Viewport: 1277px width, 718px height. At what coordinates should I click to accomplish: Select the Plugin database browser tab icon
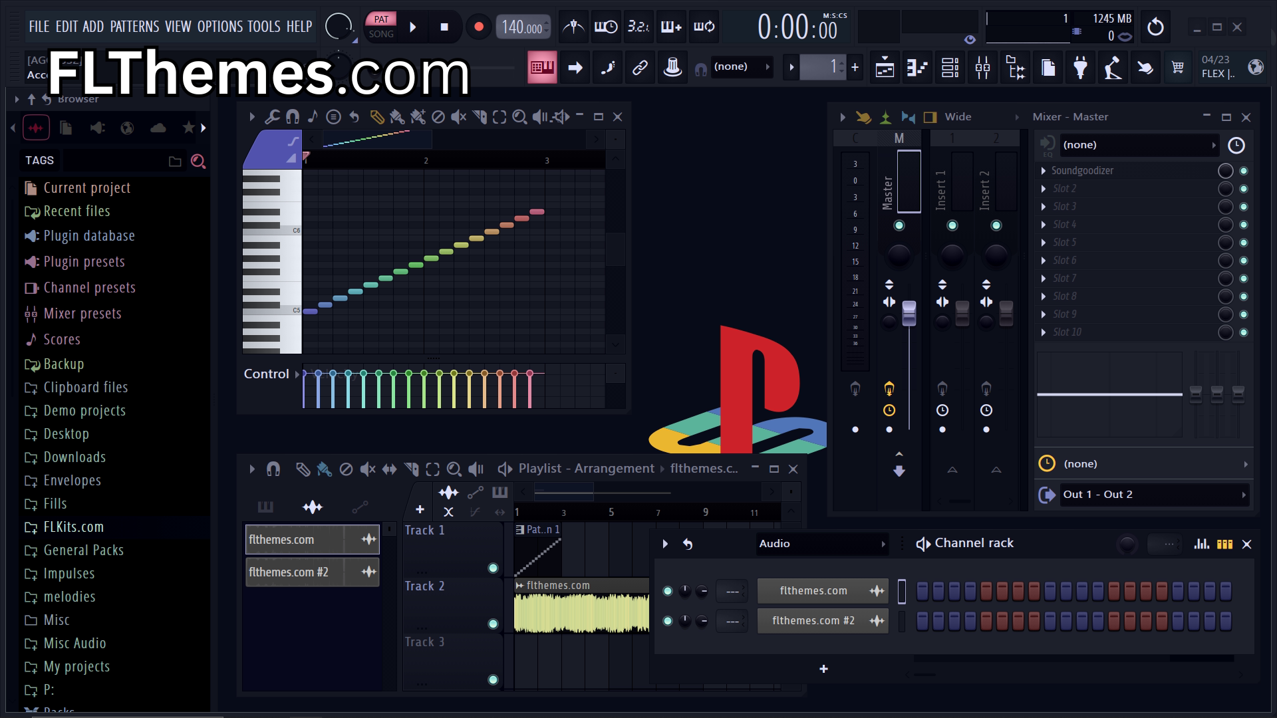98,128
